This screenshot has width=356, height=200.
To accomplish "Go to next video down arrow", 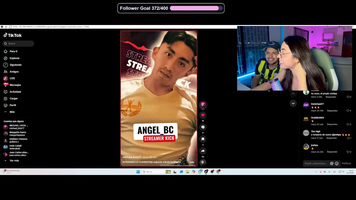I will [293, 103].
